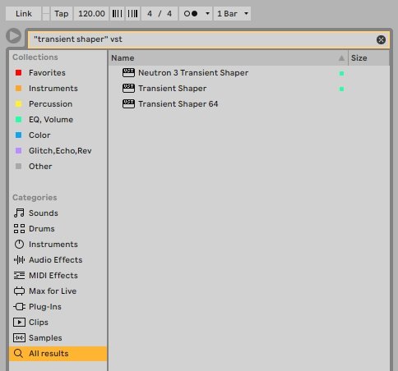Click the time signature numerator 4

coord(150,13)
